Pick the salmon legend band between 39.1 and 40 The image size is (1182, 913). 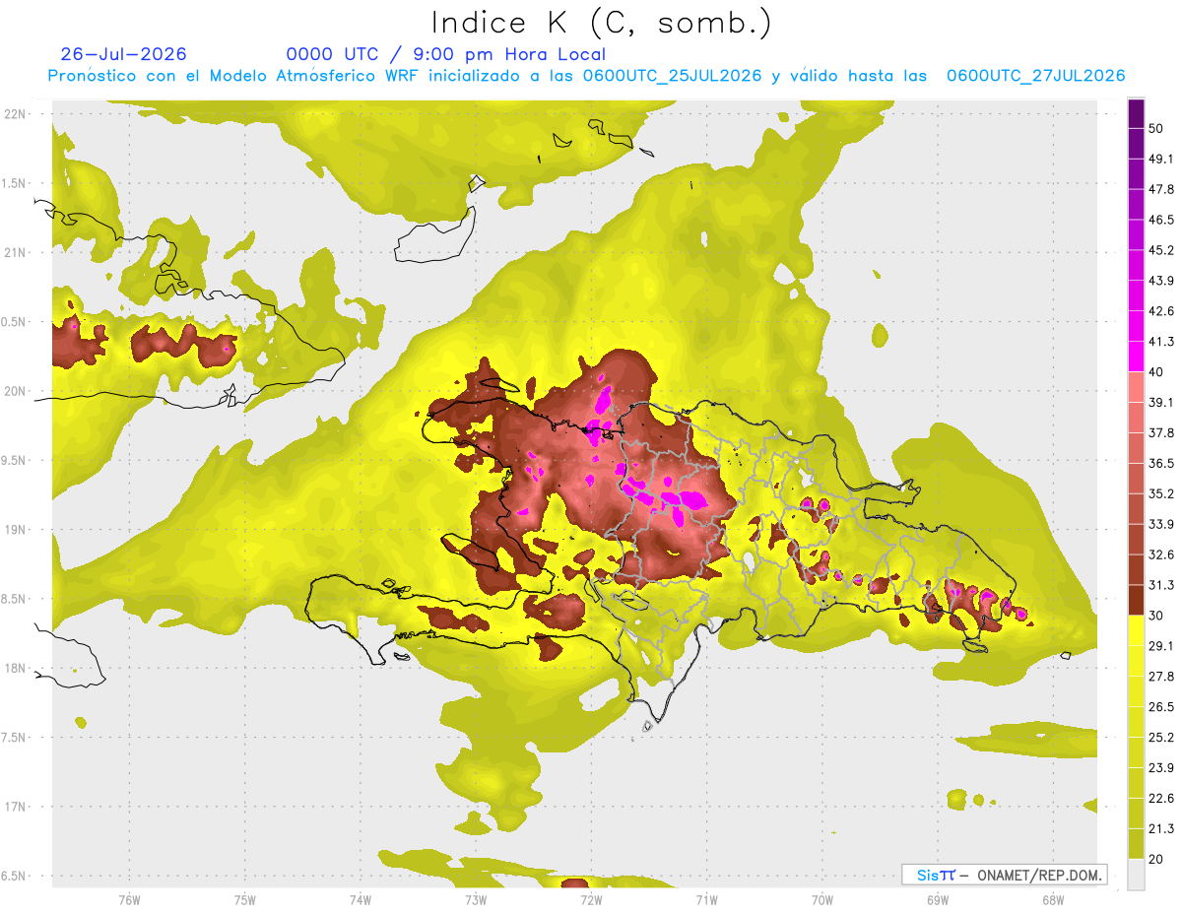(x=1136, y=387)
